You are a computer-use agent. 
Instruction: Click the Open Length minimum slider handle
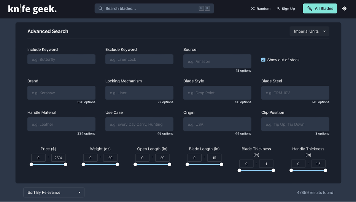(135, 164)
